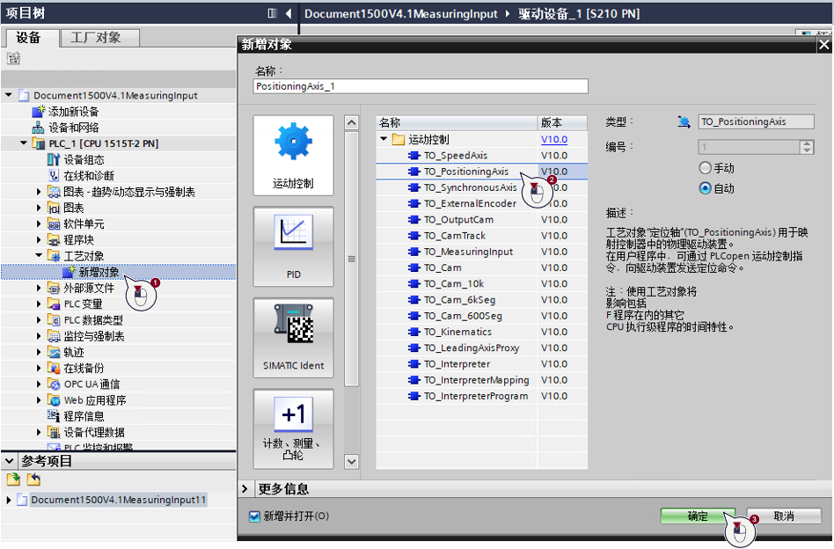This screenshot has height=549, width=834.
Task: Click the 程序信息 icon
Action: 54,416
